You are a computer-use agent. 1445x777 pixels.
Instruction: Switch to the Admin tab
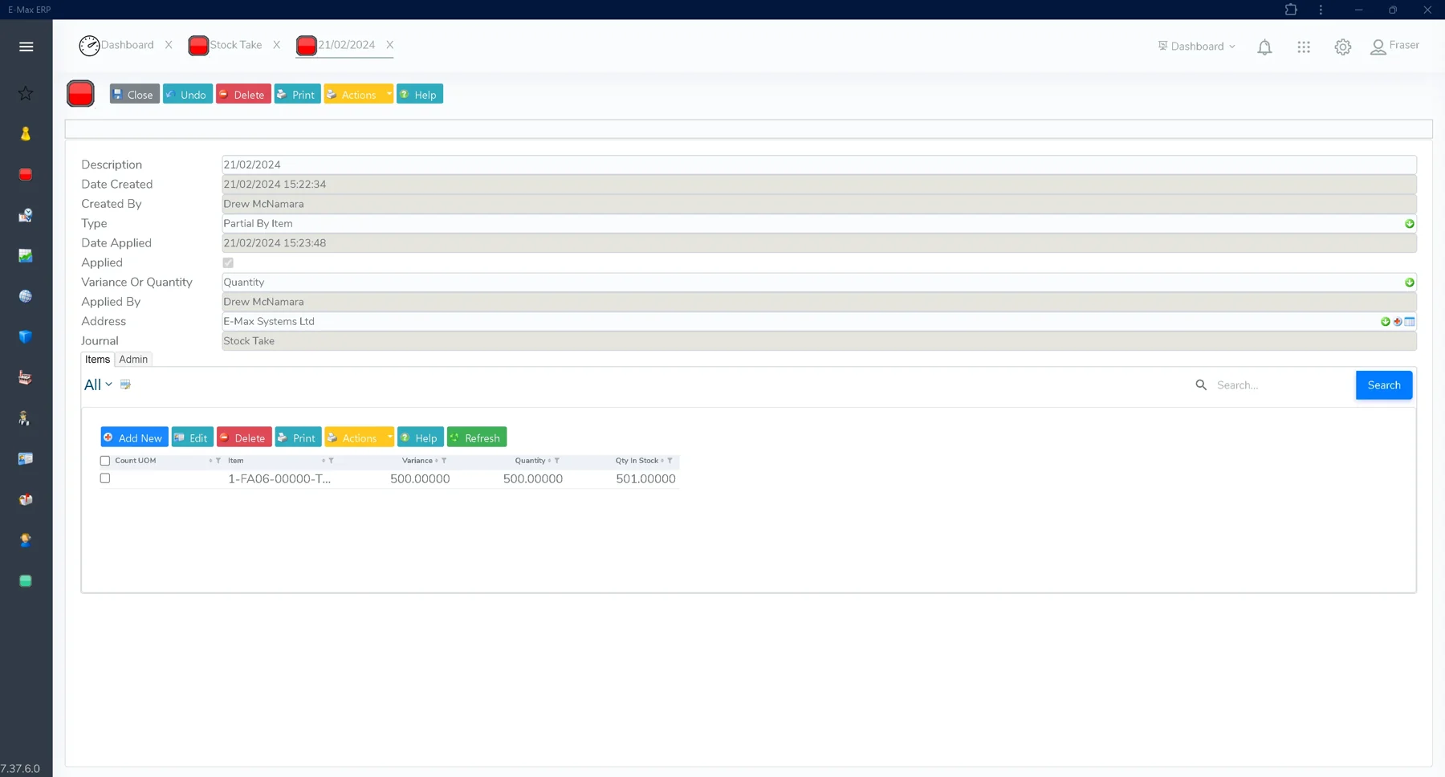tap(133, 359)
